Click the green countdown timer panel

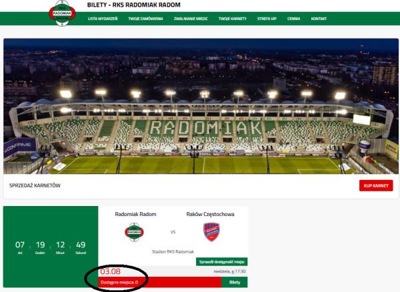51,247
